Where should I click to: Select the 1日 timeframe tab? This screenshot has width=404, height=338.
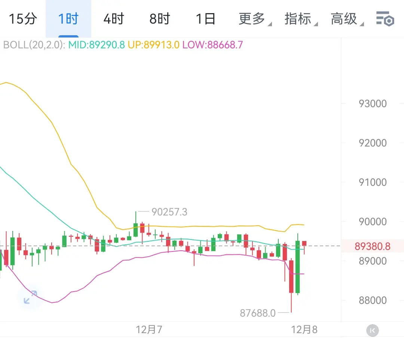point(205,19)
